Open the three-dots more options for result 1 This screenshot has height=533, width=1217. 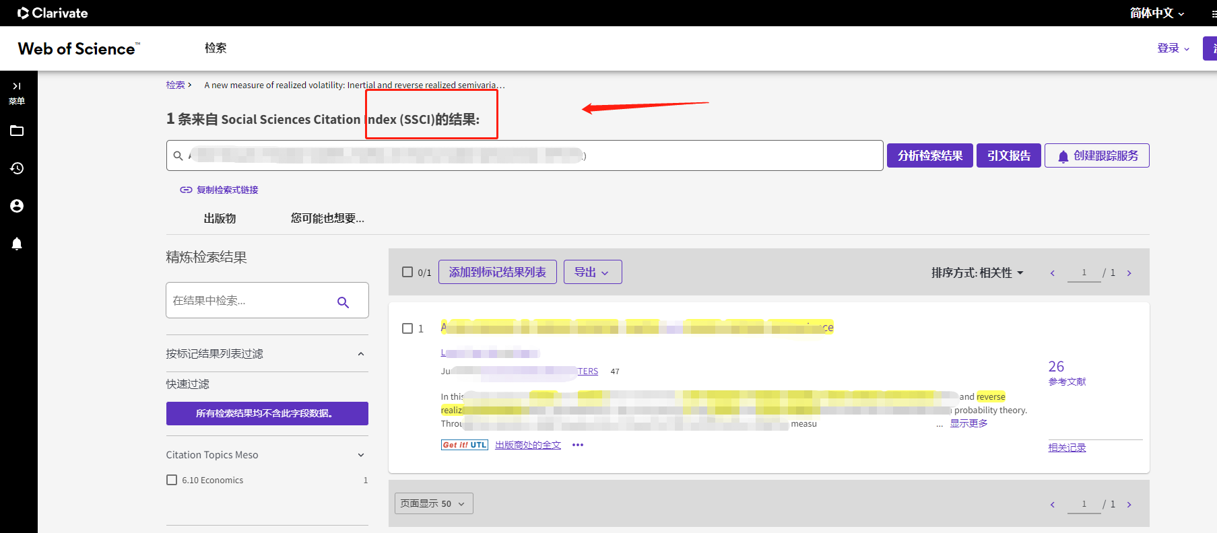coord(578,445)
